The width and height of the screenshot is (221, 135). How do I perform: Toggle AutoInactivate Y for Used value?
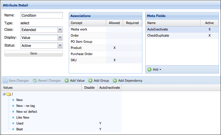(100, 123)
